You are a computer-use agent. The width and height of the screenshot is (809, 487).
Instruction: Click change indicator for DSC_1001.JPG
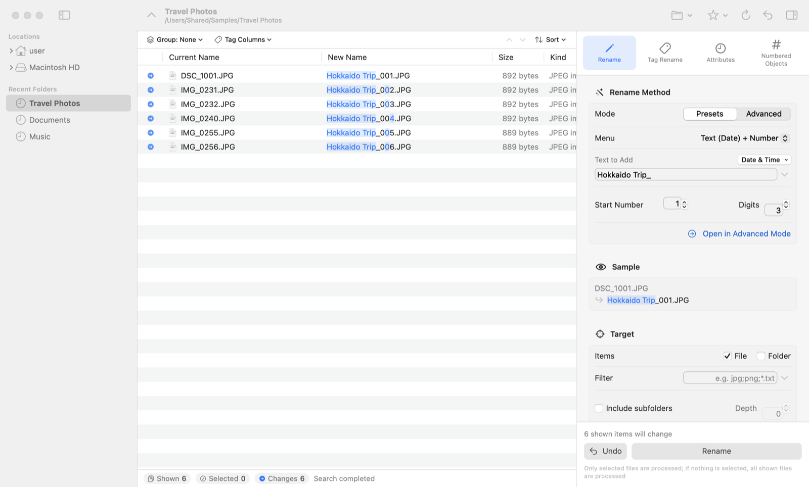pyautogui.click(x=151, y=76)
